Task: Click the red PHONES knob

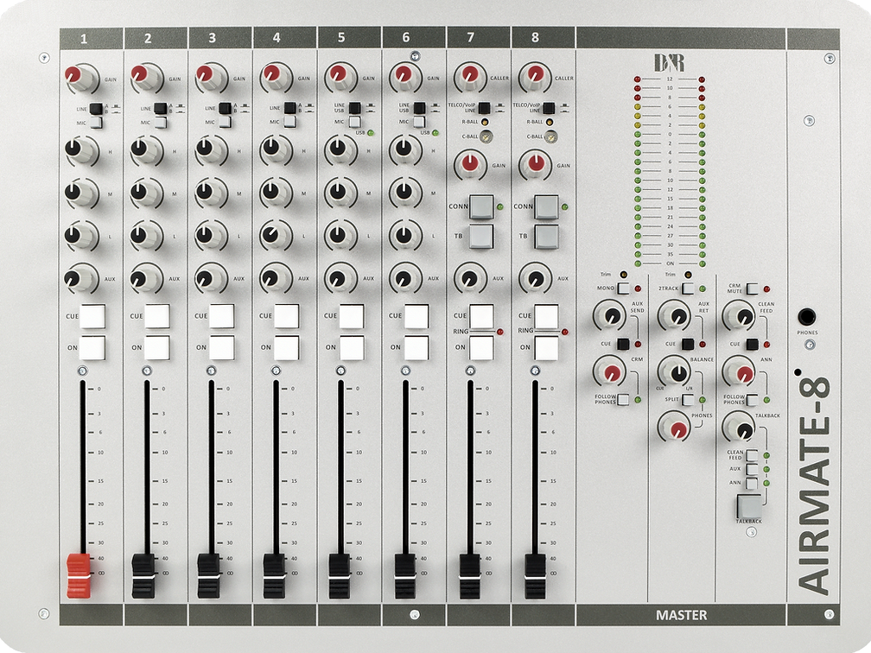Action: [x=675, y=428]
